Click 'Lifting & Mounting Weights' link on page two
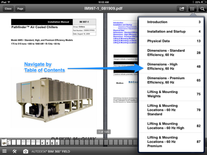Viewport: 207px width, 155px height. [x=124, y=39]
